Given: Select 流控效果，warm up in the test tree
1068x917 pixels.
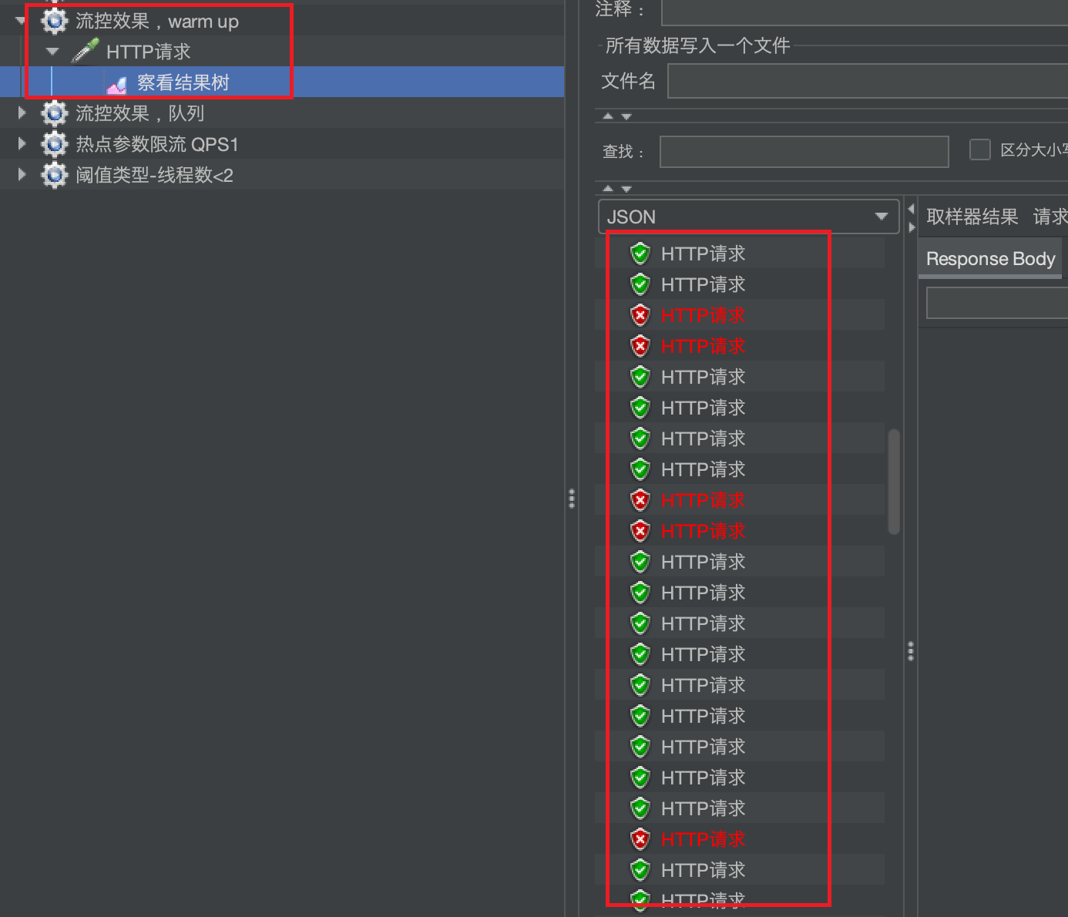Looking at the screenshot, I should tap(156, 21).
